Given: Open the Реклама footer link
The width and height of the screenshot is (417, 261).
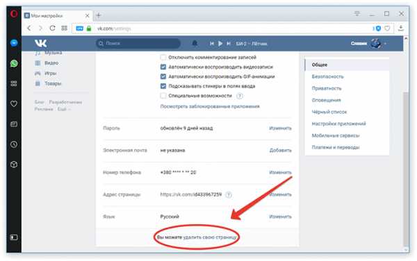Looking at the screenshot, I should (44, 109).
